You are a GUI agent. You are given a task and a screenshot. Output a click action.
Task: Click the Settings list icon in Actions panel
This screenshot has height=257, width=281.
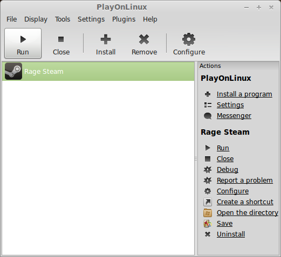click(208, 105)
